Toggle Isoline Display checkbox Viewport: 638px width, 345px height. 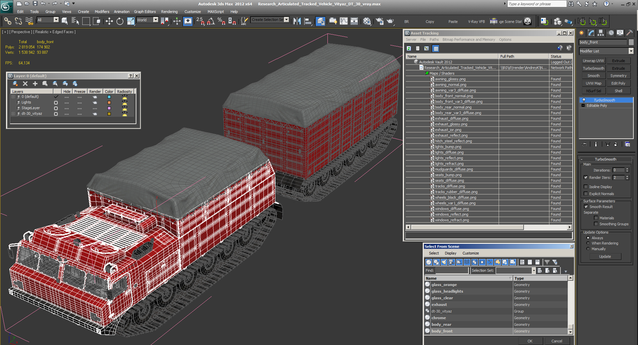[585, 187]
